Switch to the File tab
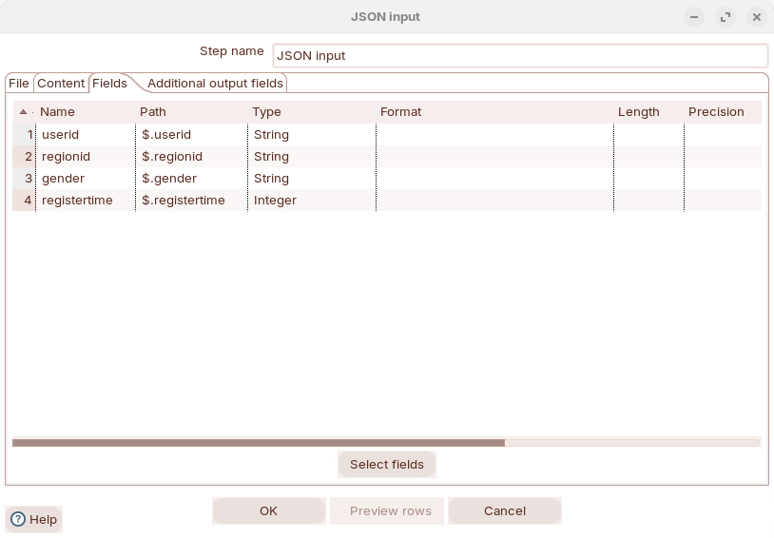 (19, 84)
